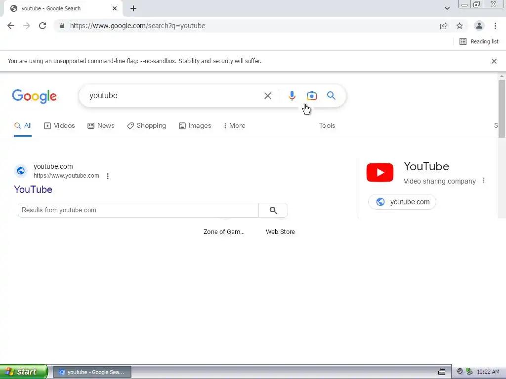
Task: Open search Tools options
Action: [x=327, y=126]
